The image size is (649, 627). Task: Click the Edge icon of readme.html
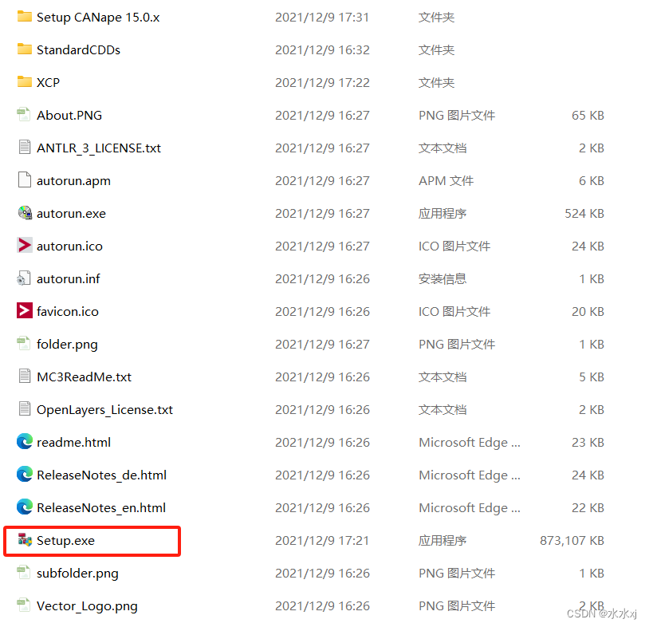coord(25,442)
